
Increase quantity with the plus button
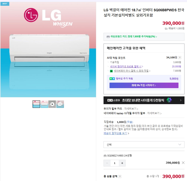[122, 163]
